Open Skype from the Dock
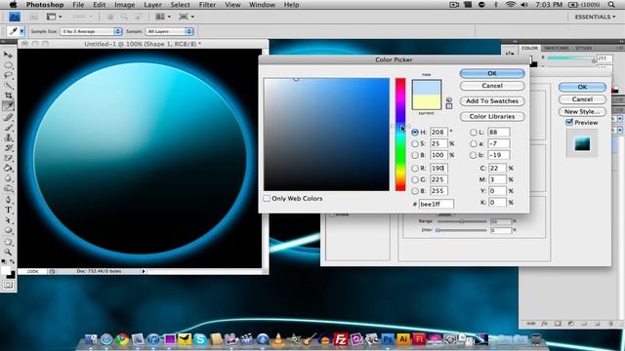 200,339
